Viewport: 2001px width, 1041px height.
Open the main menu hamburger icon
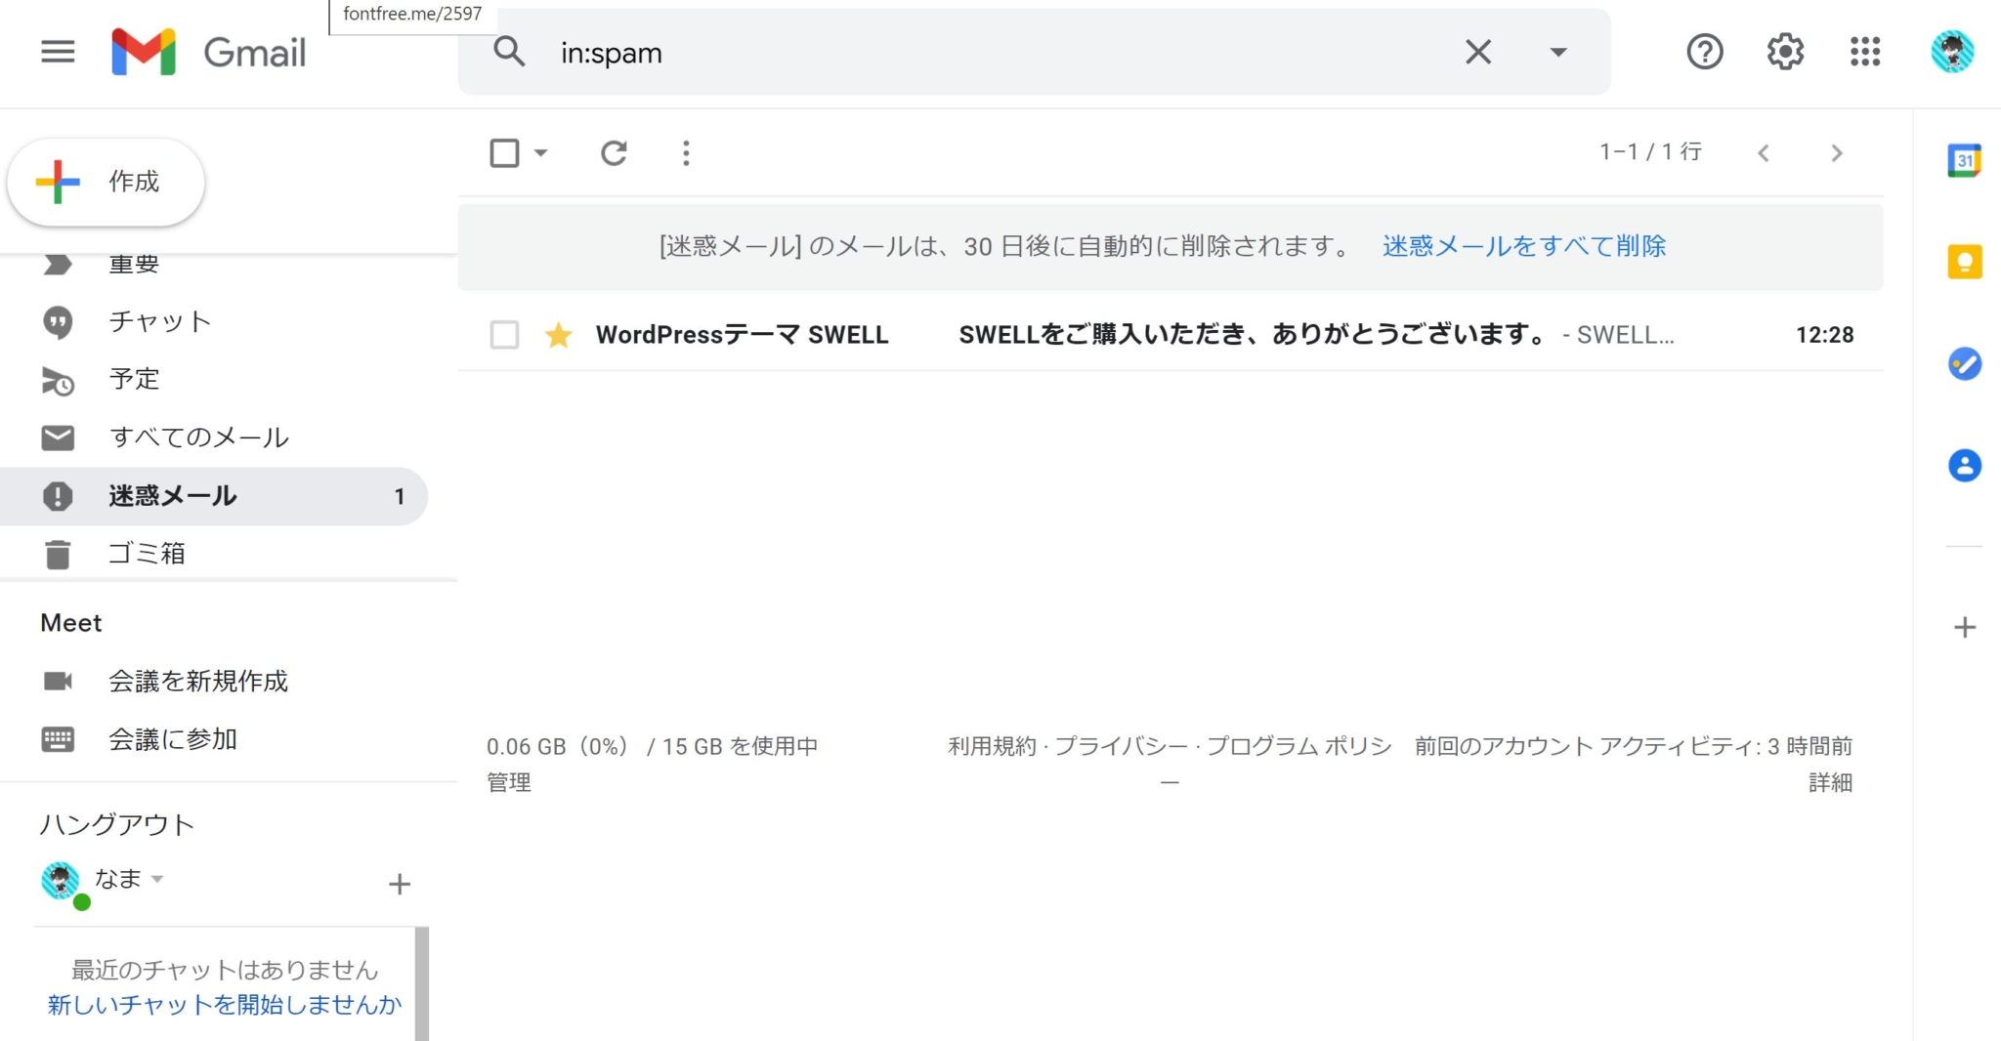[58, 52]
